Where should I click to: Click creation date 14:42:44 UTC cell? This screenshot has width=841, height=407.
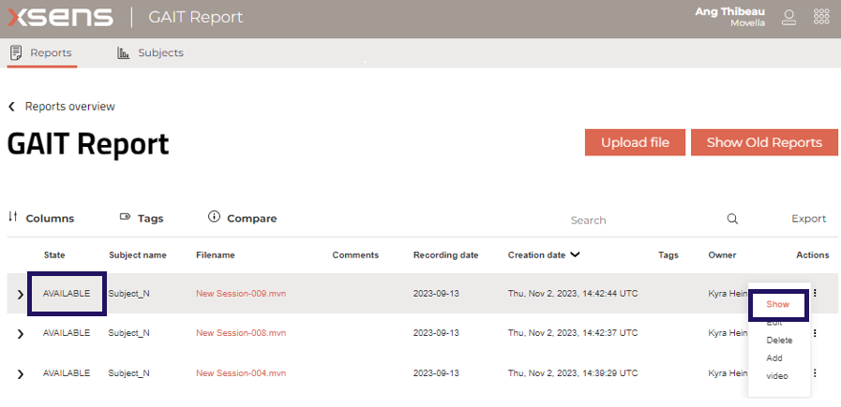(x=573, y=294)
